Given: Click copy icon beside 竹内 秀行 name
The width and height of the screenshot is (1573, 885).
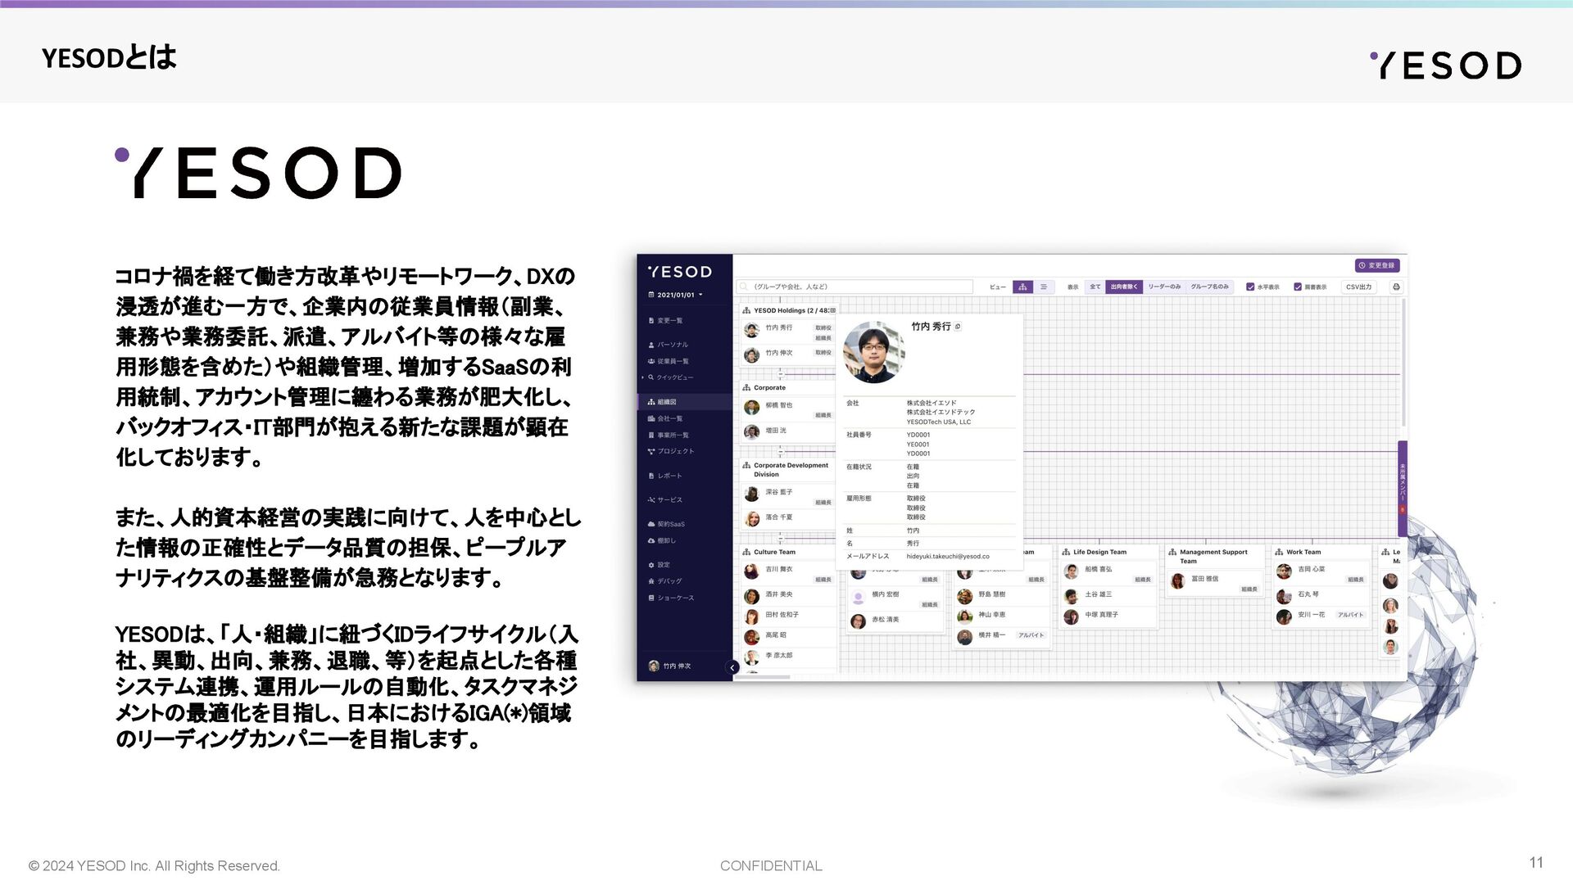Looking at the screenshot, I should click(958, 327).
